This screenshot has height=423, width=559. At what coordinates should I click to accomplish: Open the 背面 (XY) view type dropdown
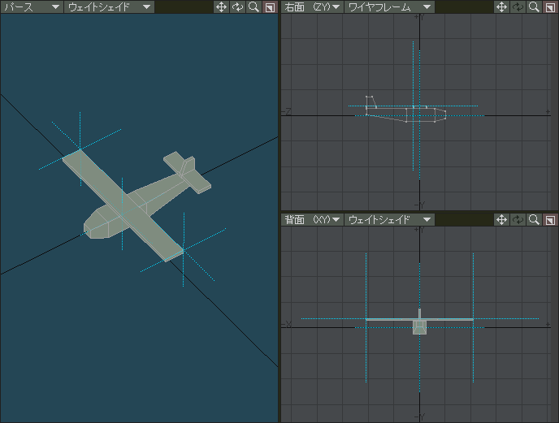[312, 219]
